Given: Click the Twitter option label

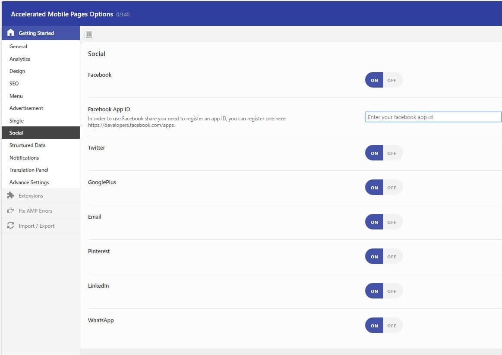Looking at the screenshot, I should [96, 148].
